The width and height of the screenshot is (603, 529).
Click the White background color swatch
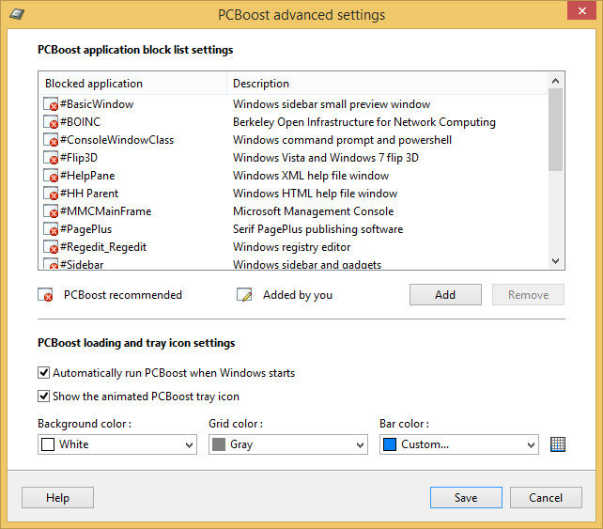[x=48, y=444]
